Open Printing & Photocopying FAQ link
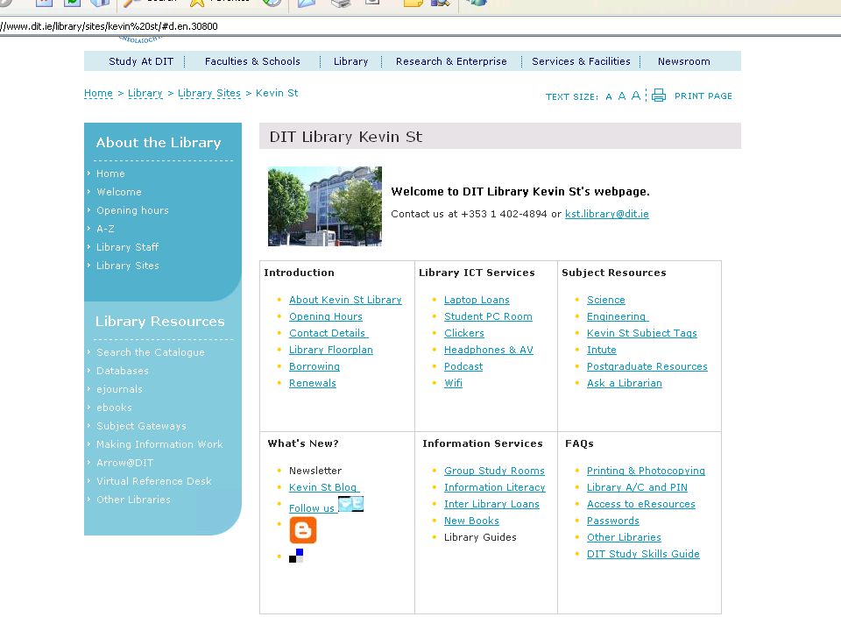 [x=646, y=470]
